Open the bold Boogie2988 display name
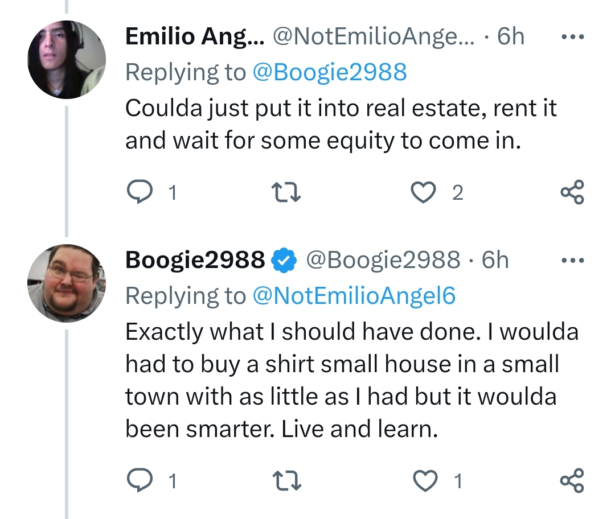The image size is (615, 519). (x=195, y=260)
